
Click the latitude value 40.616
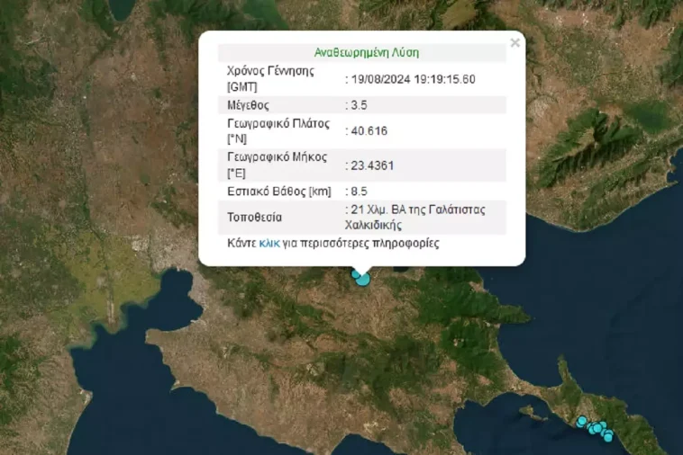[369, 130]
